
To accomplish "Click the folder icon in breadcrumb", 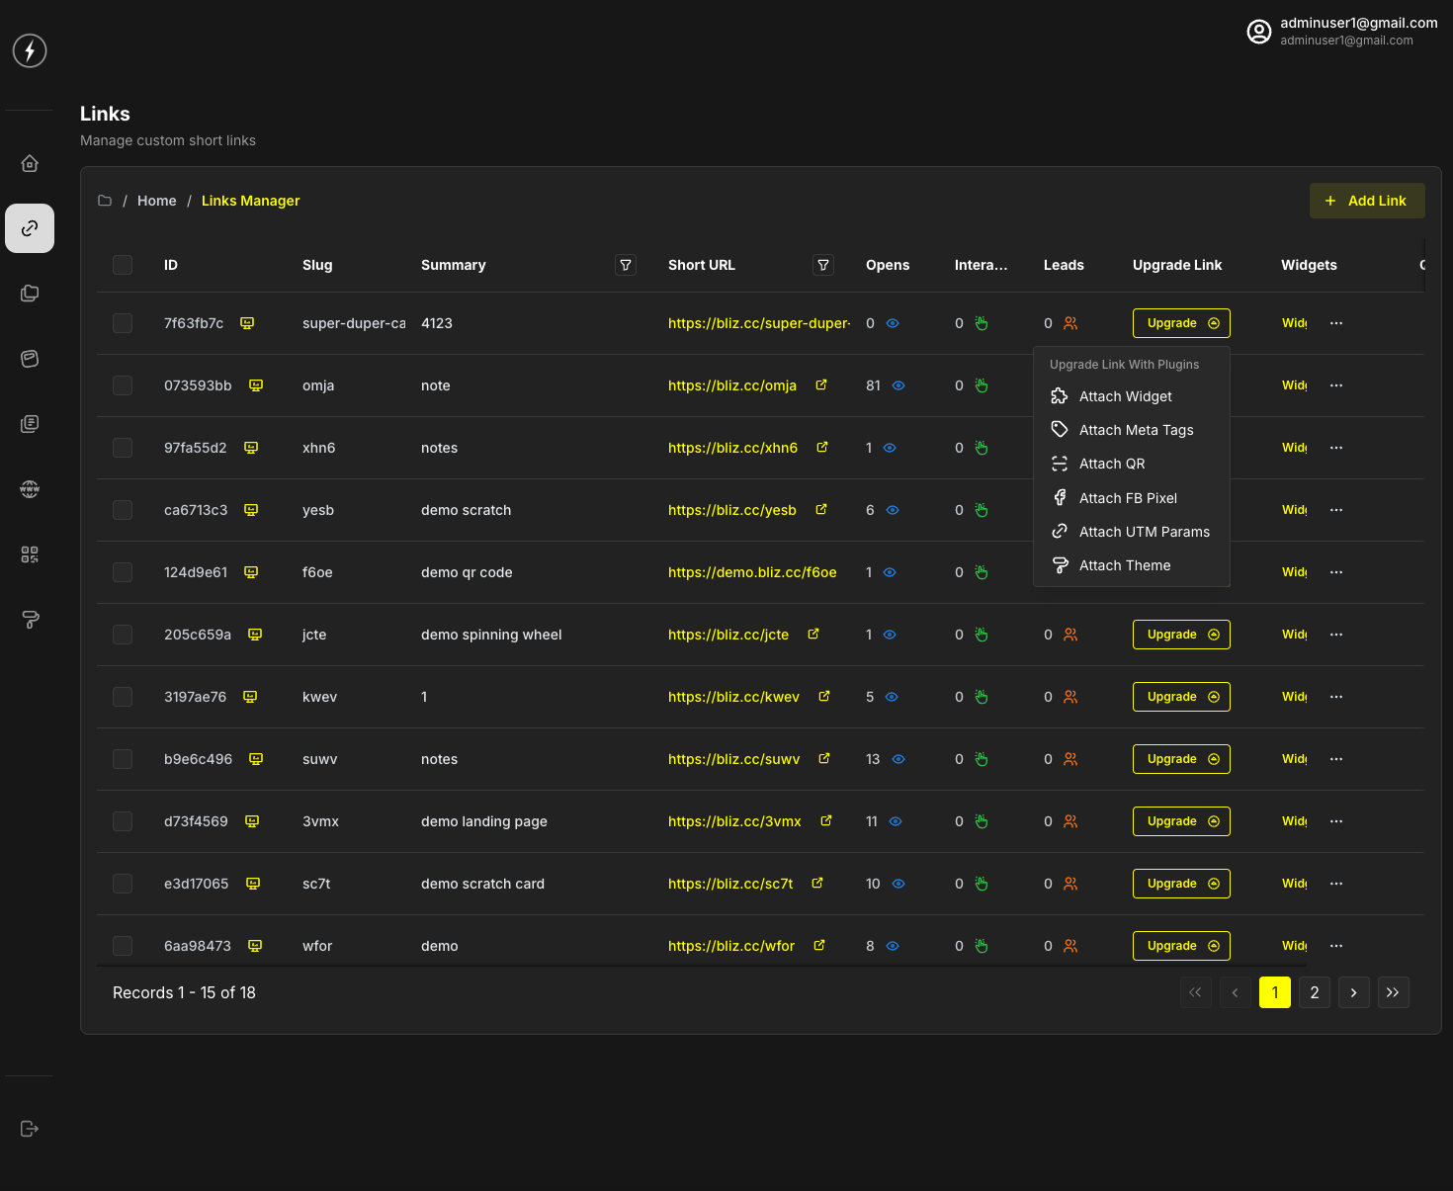I will tap(105, 201).
